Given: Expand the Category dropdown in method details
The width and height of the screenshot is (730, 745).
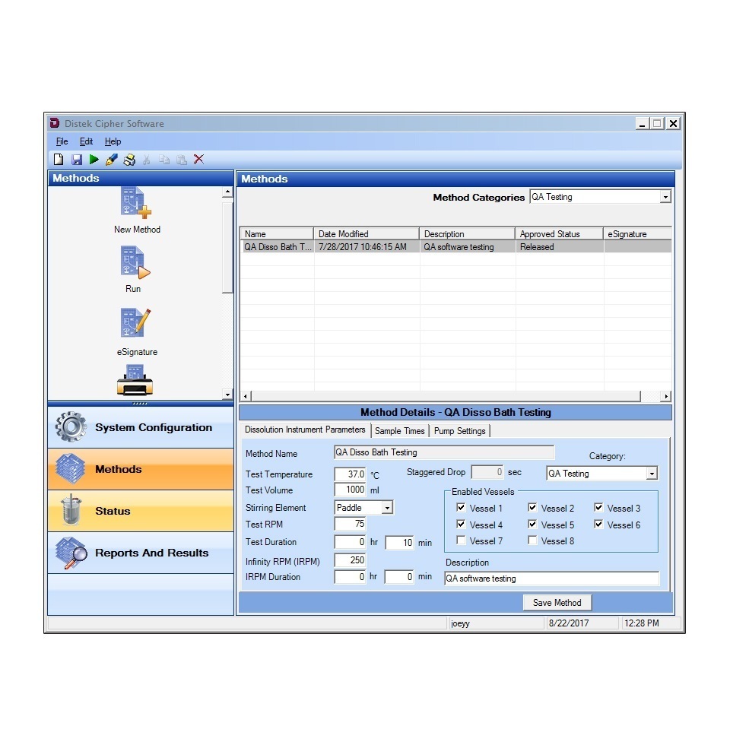Looking at the screenshot, I should 651,474.
